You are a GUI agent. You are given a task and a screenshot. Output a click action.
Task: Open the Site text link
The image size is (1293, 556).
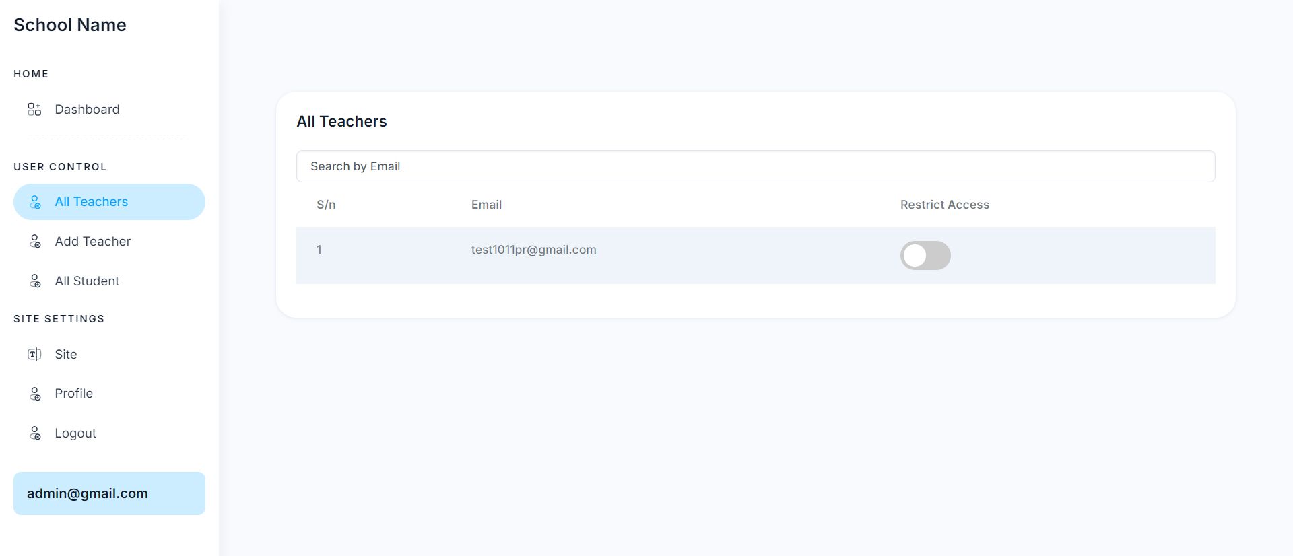[x=66, y=354]
